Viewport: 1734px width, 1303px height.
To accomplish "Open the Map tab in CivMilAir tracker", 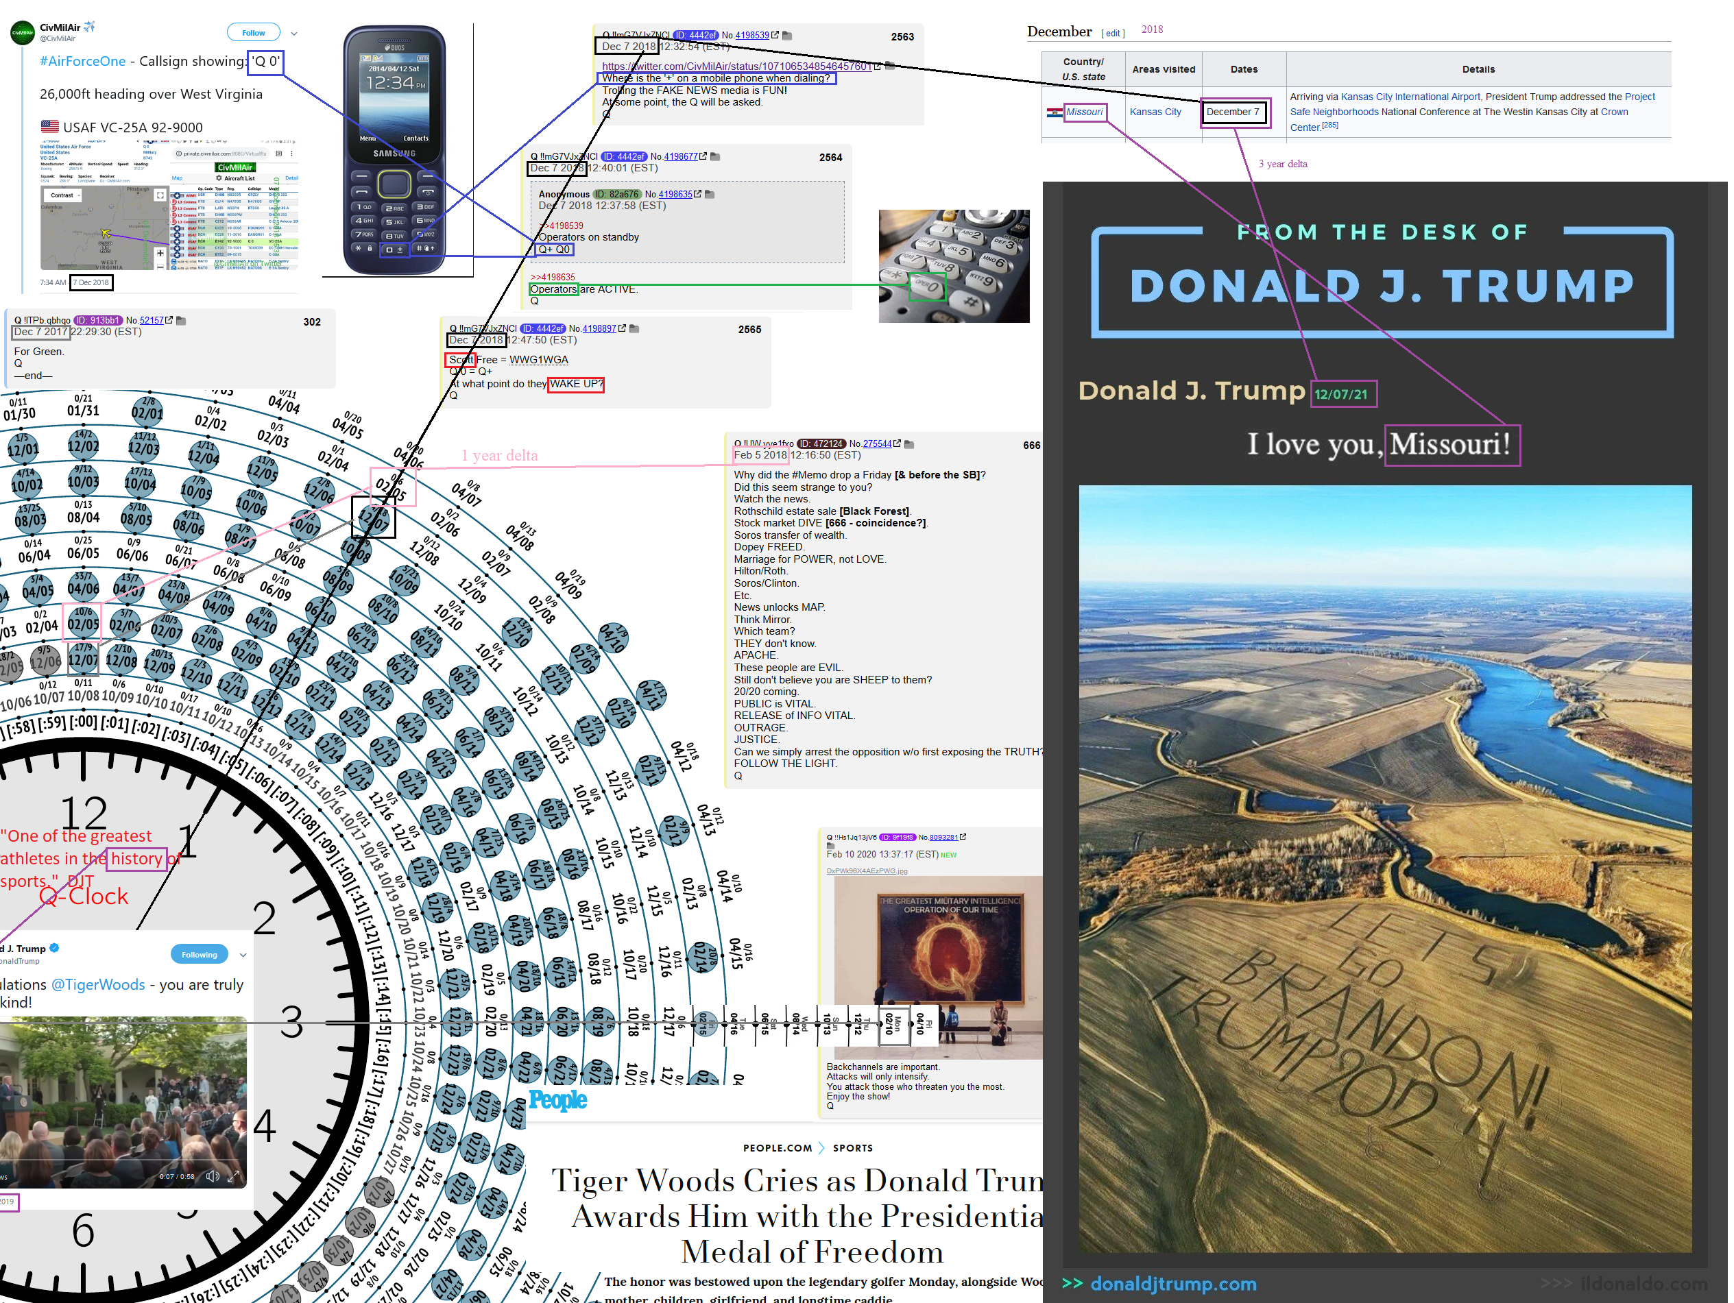I will [177, 178].
